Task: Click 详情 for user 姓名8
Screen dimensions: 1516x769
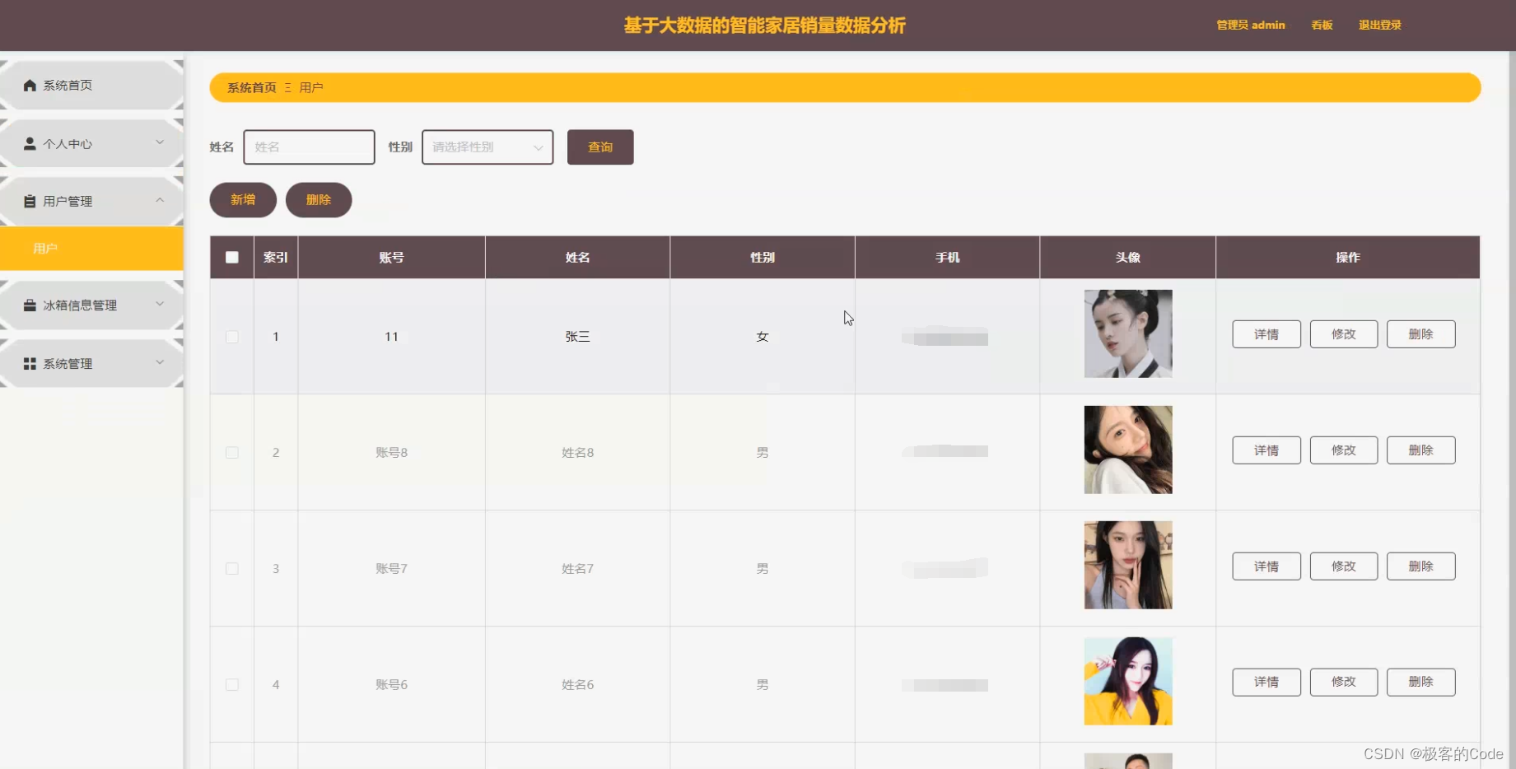Action: point(1266,450)
